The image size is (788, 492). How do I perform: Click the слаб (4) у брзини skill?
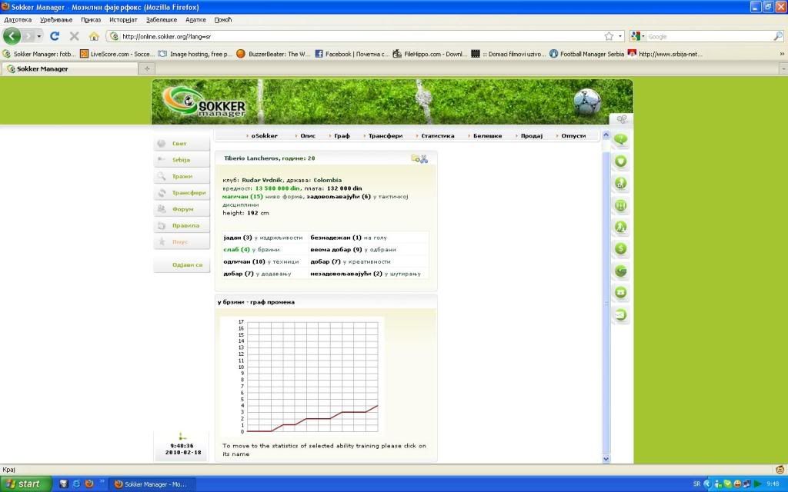252,250
